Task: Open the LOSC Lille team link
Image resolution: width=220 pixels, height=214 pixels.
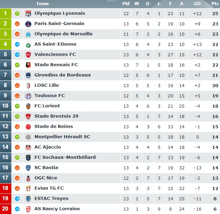Action: pyautogui.click(x=46, y=85)
